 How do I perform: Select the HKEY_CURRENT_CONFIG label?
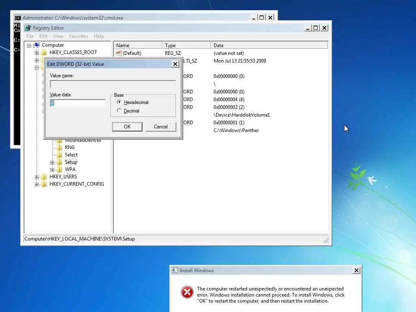tap(77, 184)
